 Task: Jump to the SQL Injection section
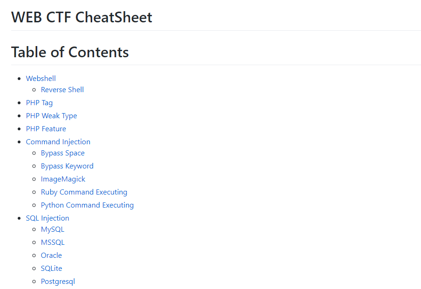tap(48, 218)
